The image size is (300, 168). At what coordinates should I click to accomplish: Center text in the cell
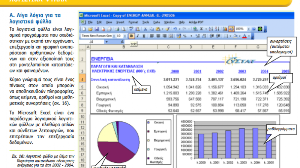[158, 36]
